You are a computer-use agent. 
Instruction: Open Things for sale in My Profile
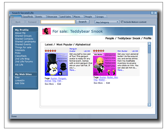pyautogui.click(x=23, y=48)
